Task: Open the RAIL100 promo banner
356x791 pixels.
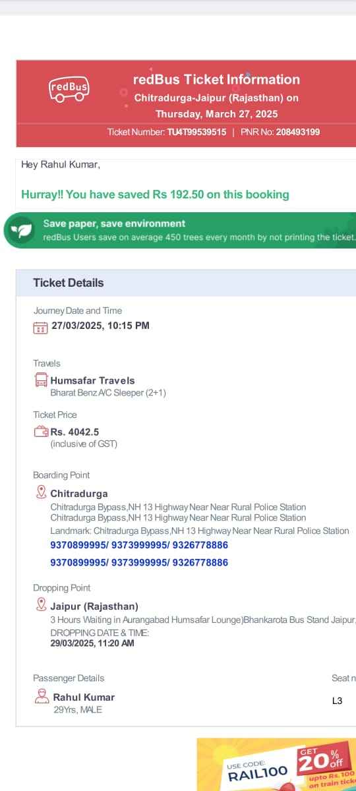Action: pyautogui.click(x=276, y=765)
